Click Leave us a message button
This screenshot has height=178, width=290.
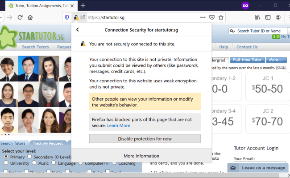pos(258,168)
